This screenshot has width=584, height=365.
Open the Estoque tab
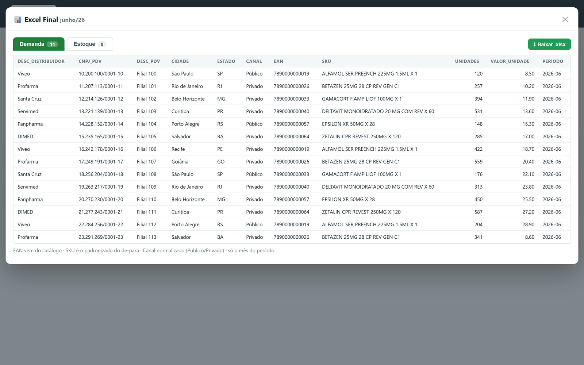pyautogui.click(x=90, y=44)
